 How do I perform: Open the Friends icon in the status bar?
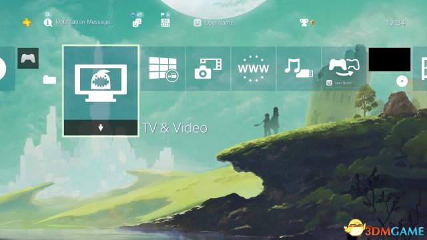tap(137, 23)
